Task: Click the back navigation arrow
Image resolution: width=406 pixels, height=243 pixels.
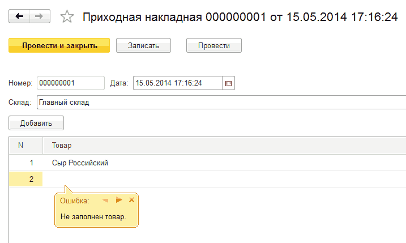Action: pos(19,16)
